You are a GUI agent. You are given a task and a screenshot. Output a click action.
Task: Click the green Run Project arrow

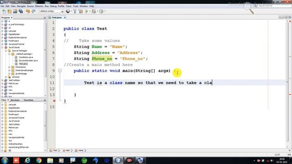coord(87,11)
